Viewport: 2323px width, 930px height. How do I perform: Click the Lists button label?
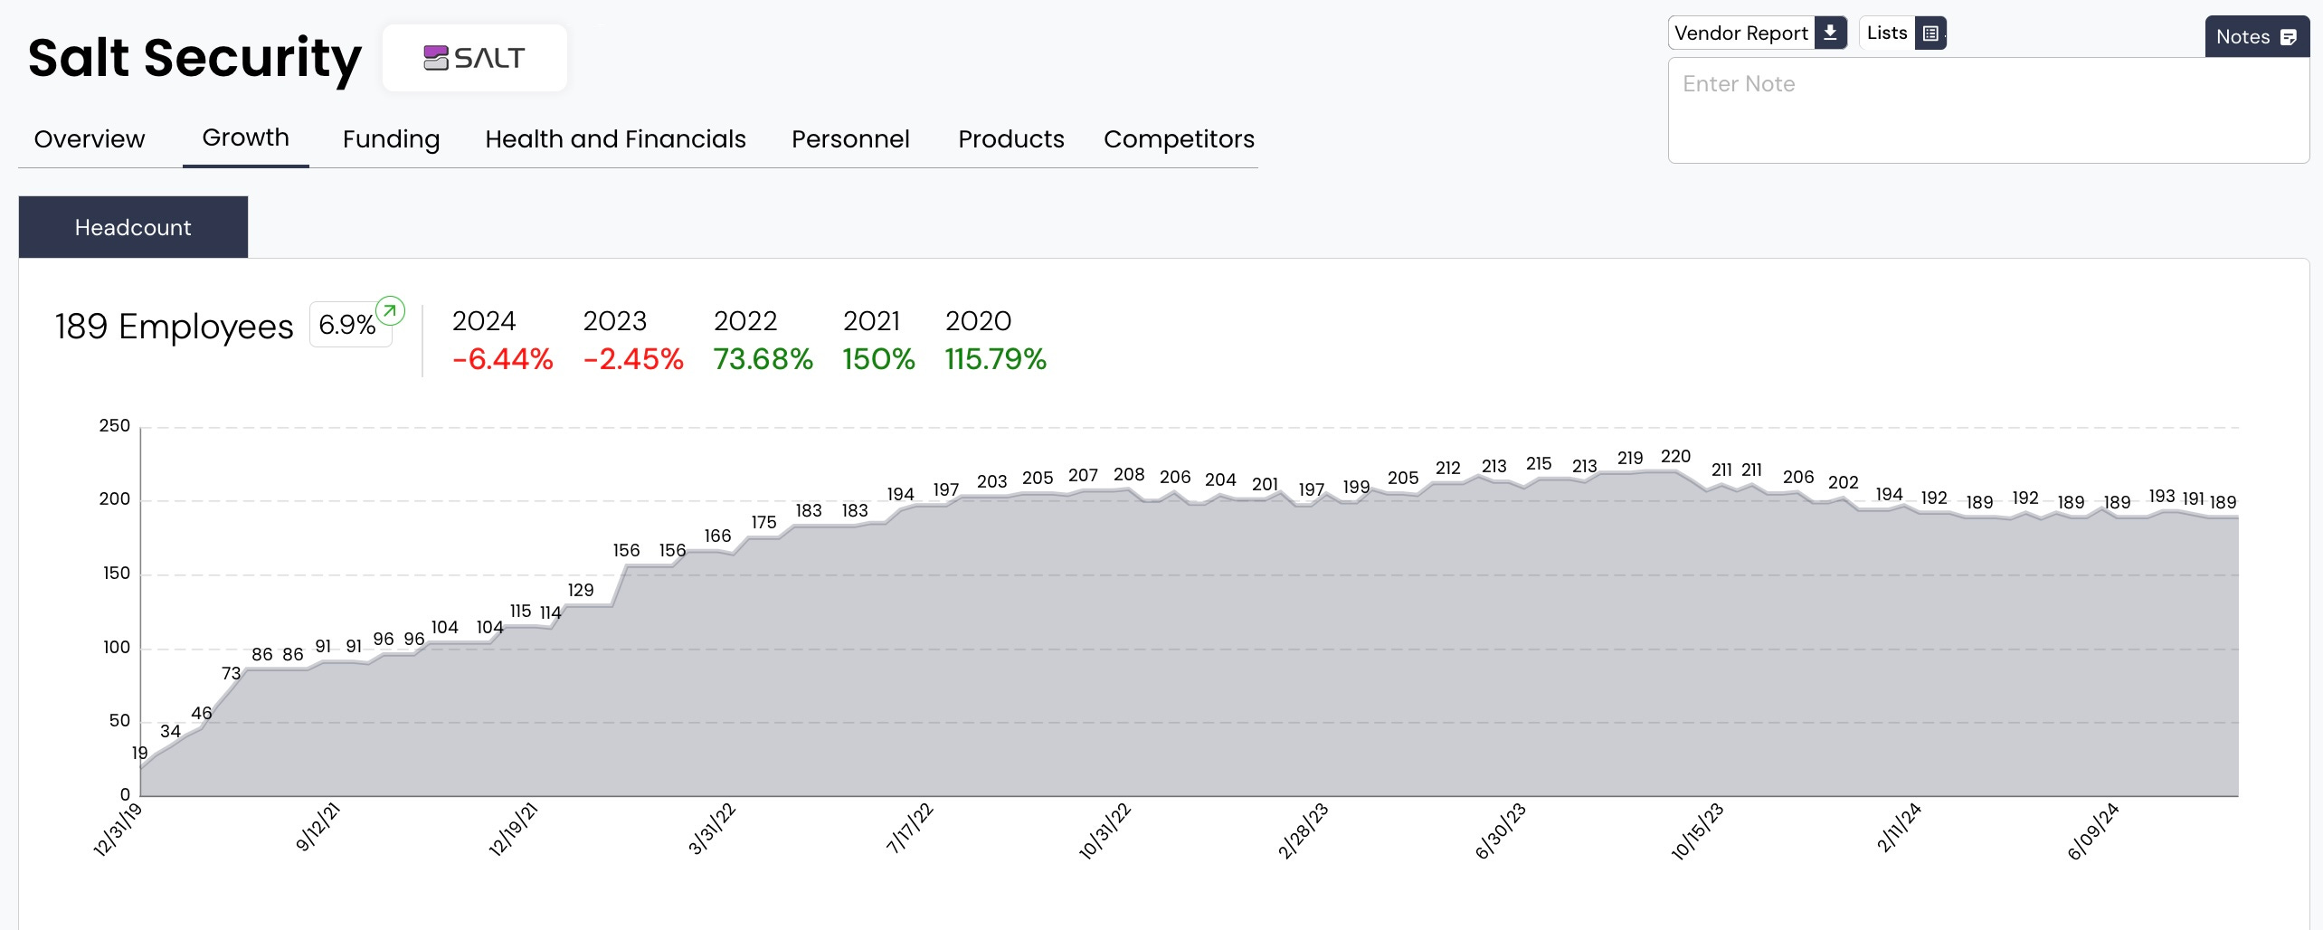click(x=1887, y=33)
